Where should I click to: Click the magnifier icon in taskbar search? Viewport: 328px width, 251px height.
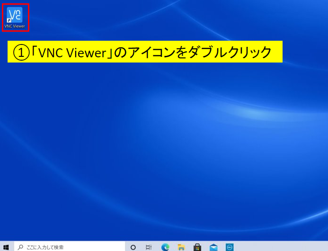[20, 247]
